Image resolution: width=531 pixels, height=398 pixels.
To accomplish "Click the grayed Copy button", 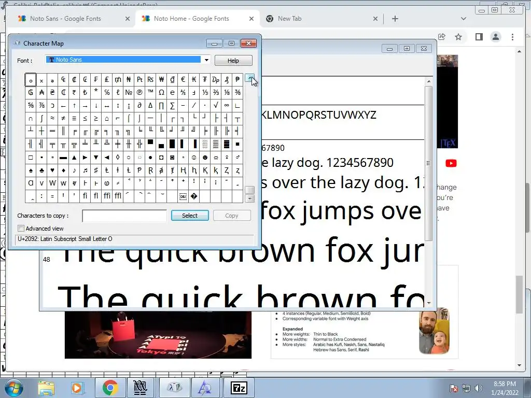I will 232,216.
